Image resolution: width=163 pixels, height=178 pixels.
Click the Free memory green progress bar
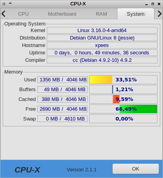coord(138,109)
